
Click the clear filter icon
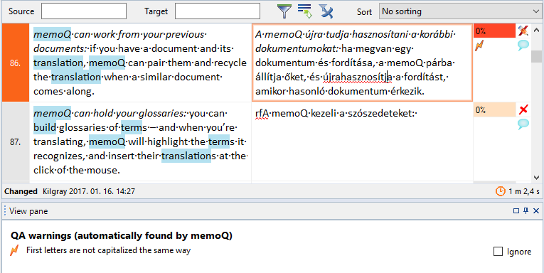point(326,11)
